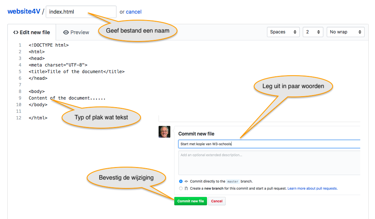Select 'Commit directly to the master branch' radio

pyautogui.click(x=181, y=181)
